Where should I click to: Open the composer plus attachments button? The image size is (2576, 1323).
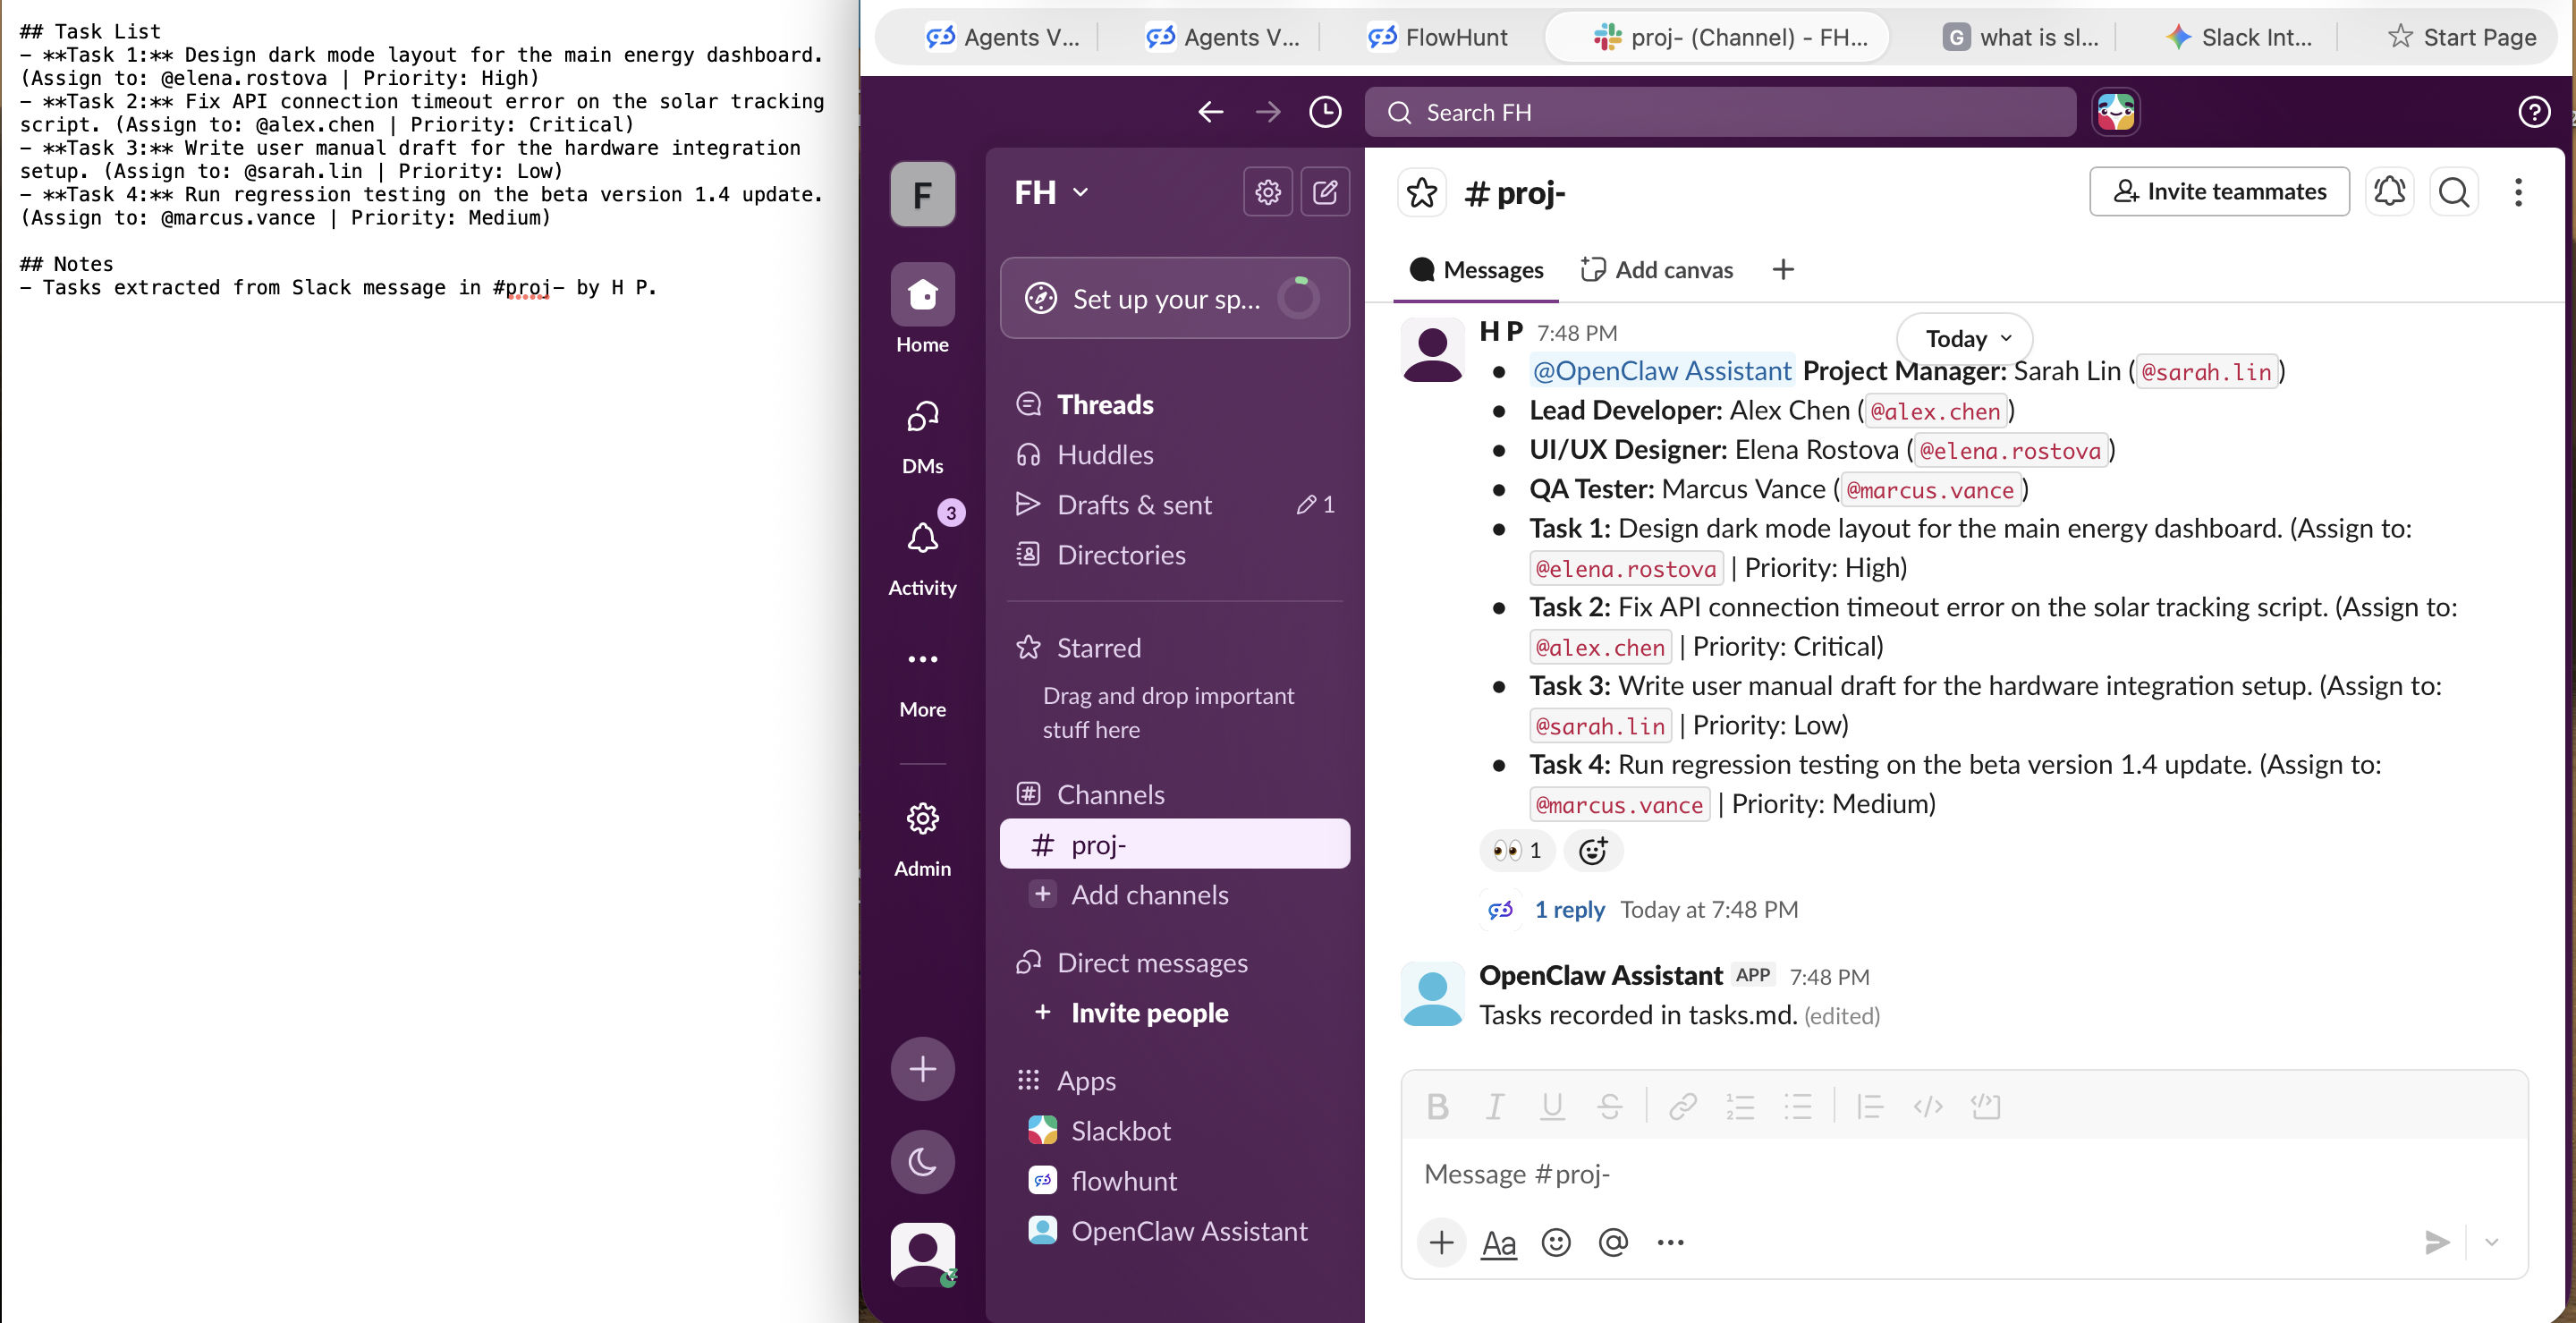[x=1441, y=1243]
